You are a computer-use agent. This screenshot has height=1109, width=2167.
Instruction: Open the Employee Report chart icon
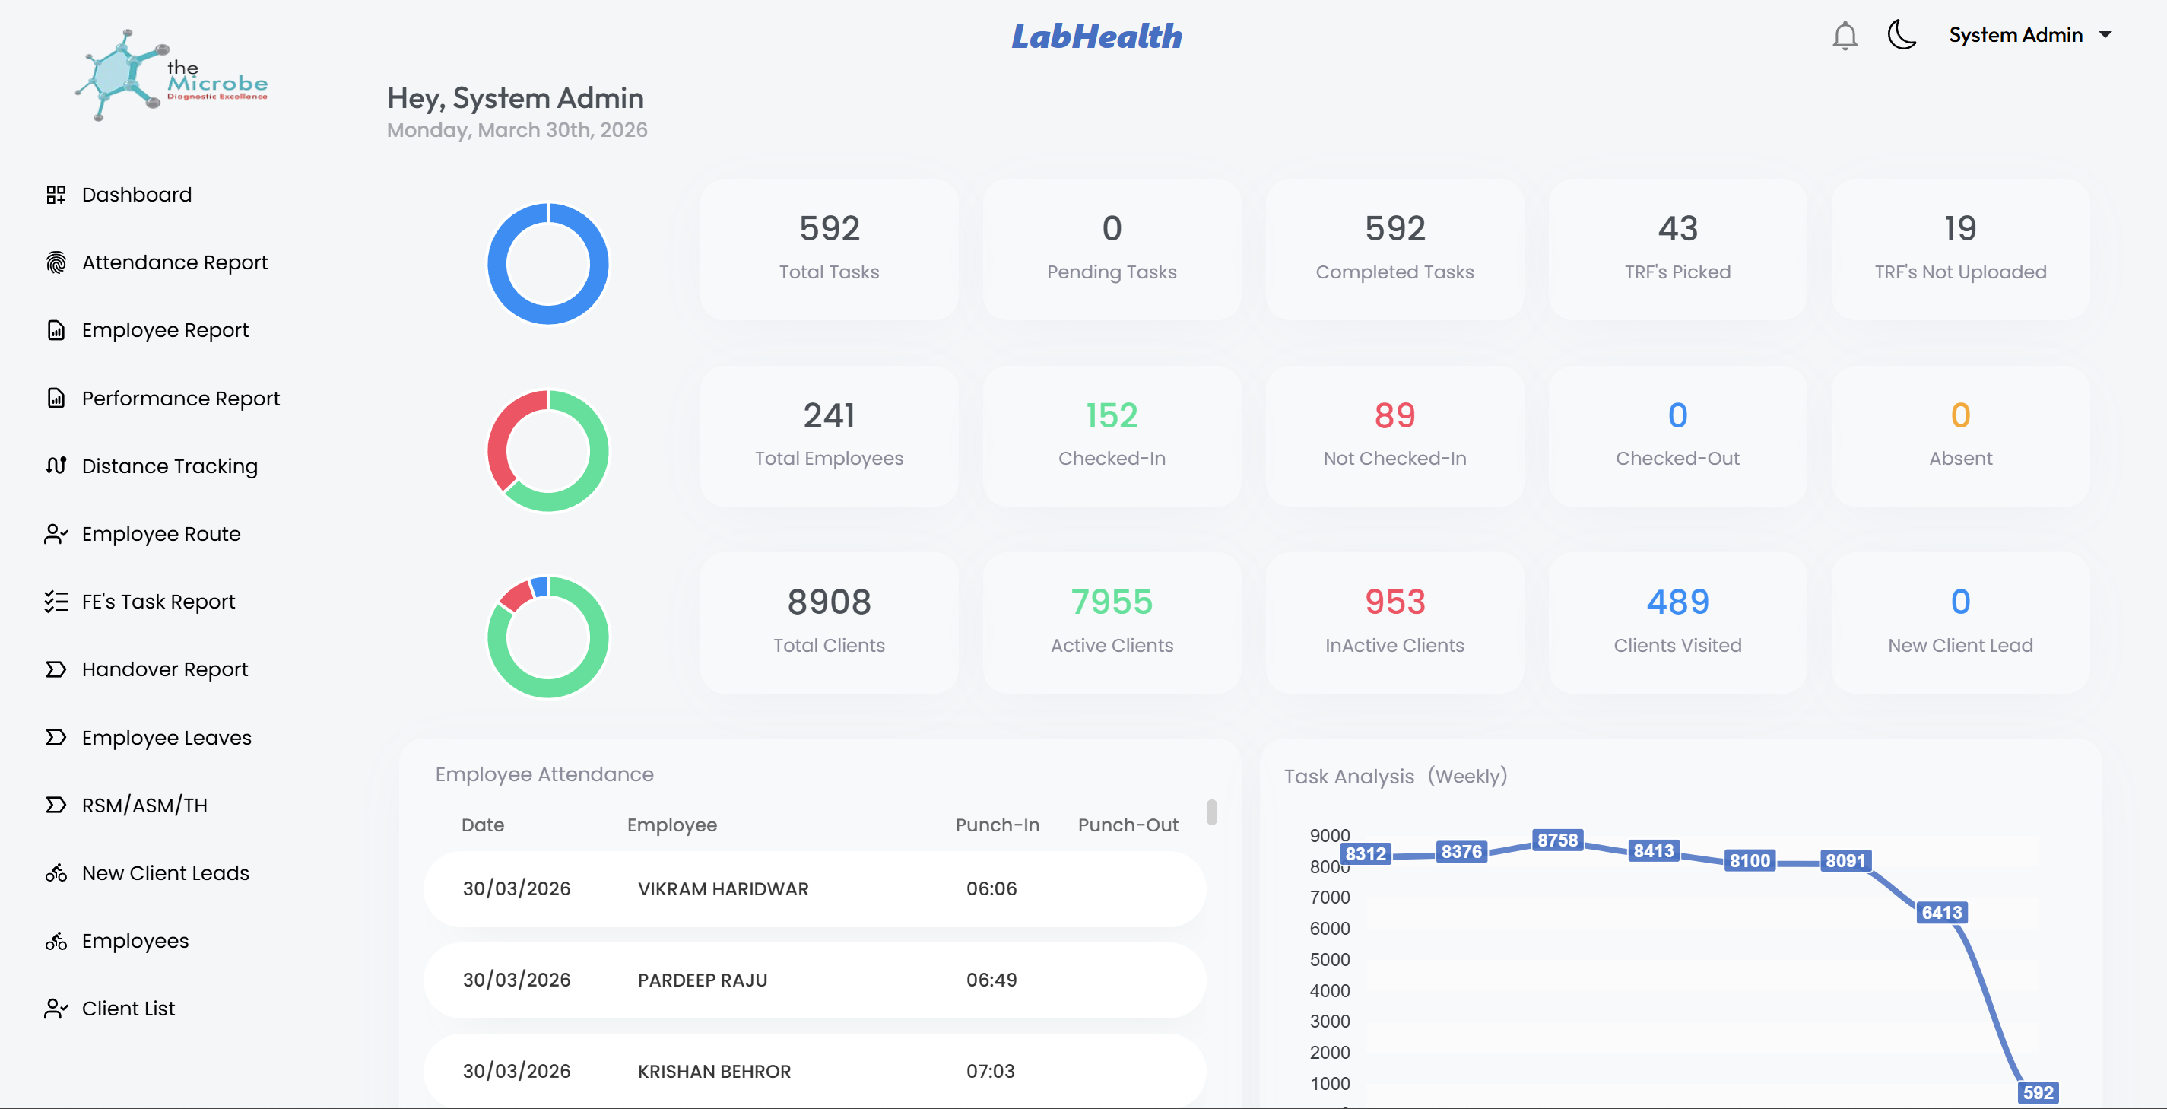(x=56, y=330)
